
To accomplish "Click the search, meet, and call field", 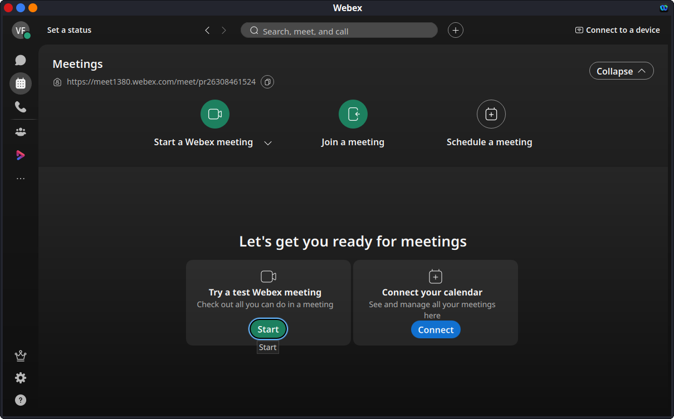I will 339,31.
